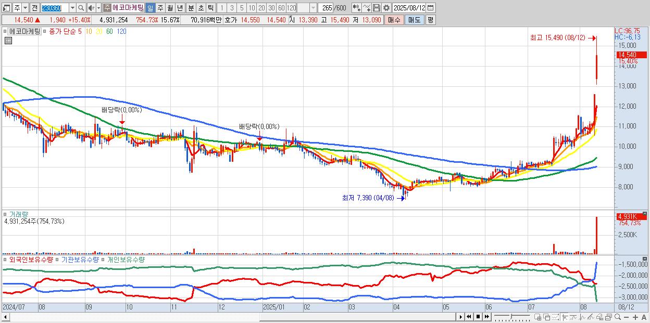The image size is (650, 323).
Task: Click the 2025/08/12 date field
Action: [x=409, y=8]
